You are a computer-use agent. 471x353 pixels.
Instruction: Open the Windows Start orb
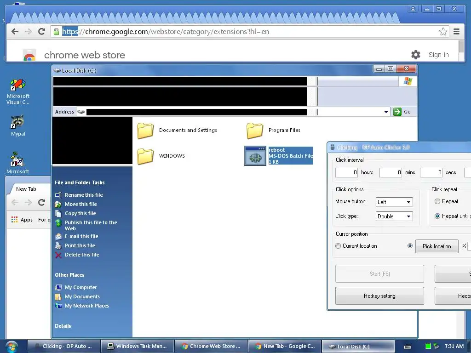click(x=11, y=347)
